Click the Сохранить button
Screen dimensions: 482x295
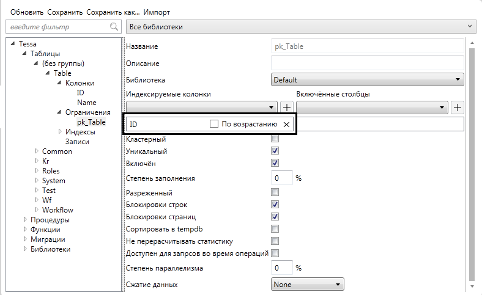click(x=65, y=12)
